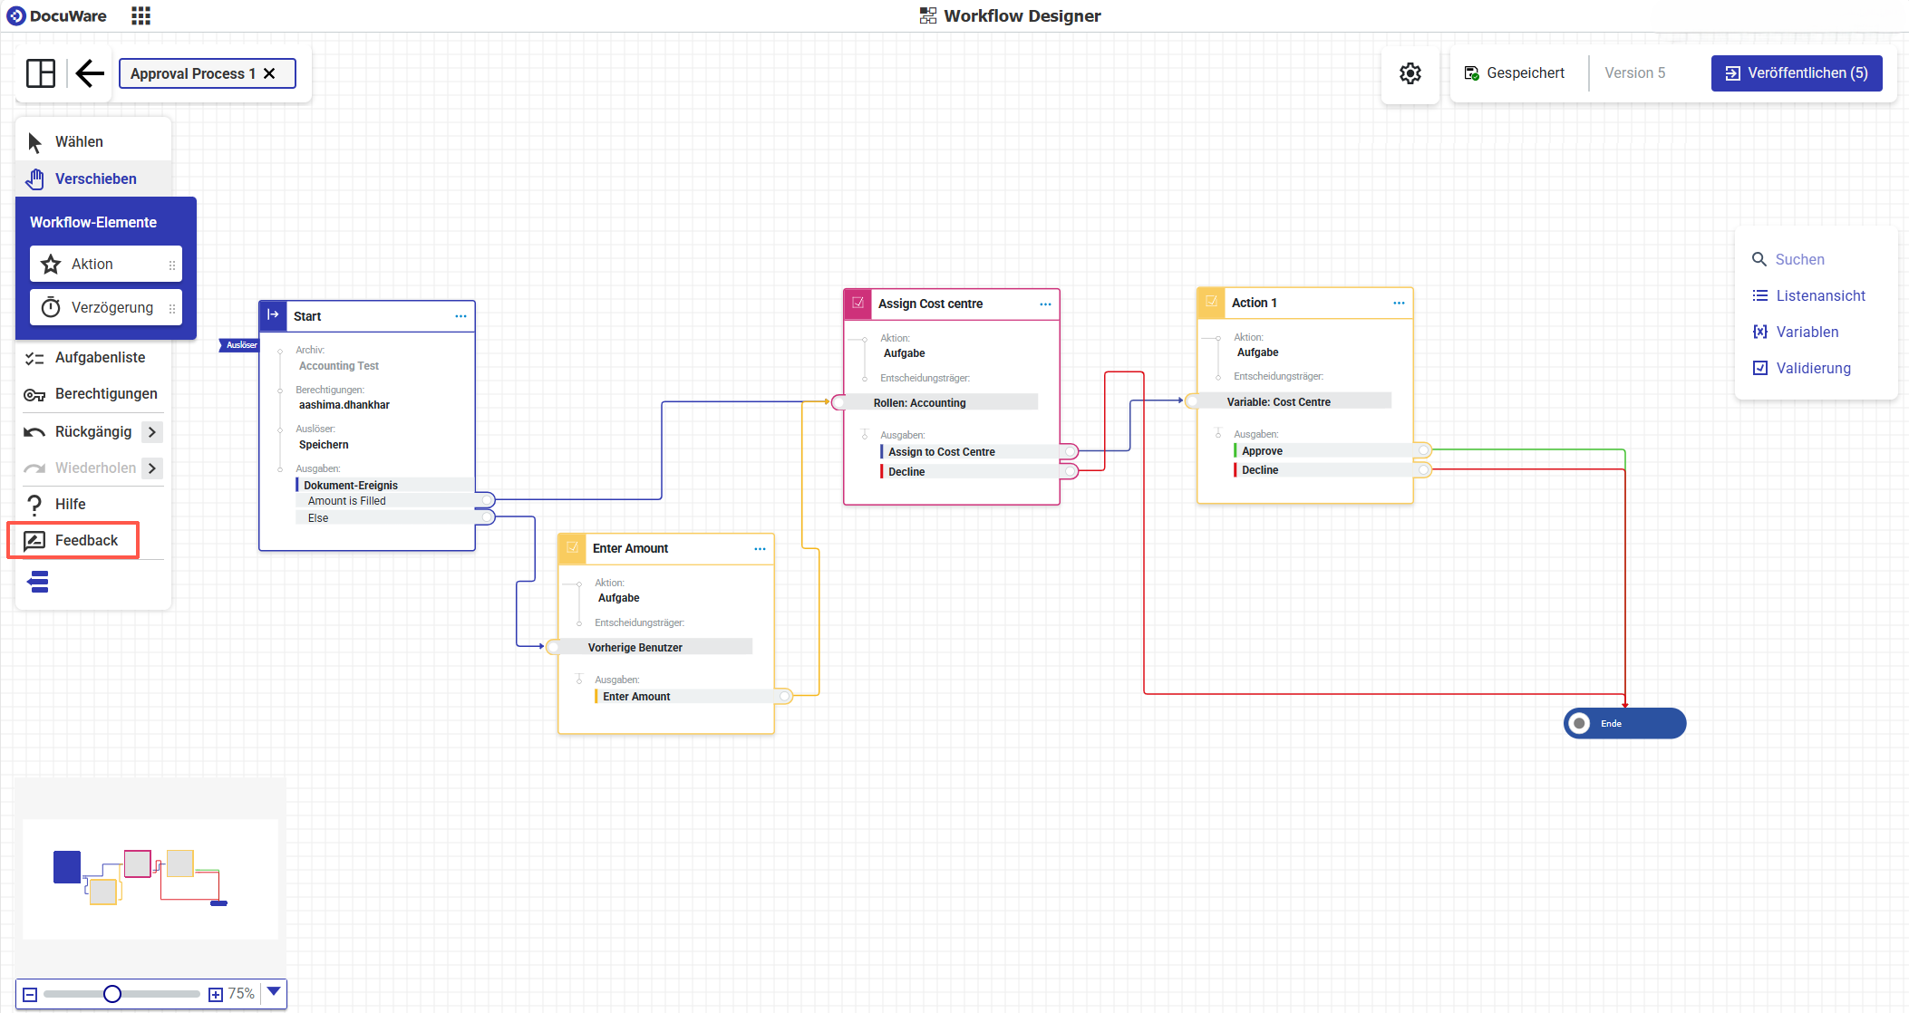Click the zoom slider handle
Viewport: 1909px width, 1013px height.
coord(112,994)
